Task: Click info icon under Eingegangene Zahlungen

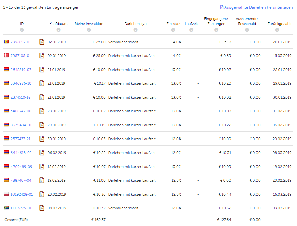Action: click(x=216, y=30)
